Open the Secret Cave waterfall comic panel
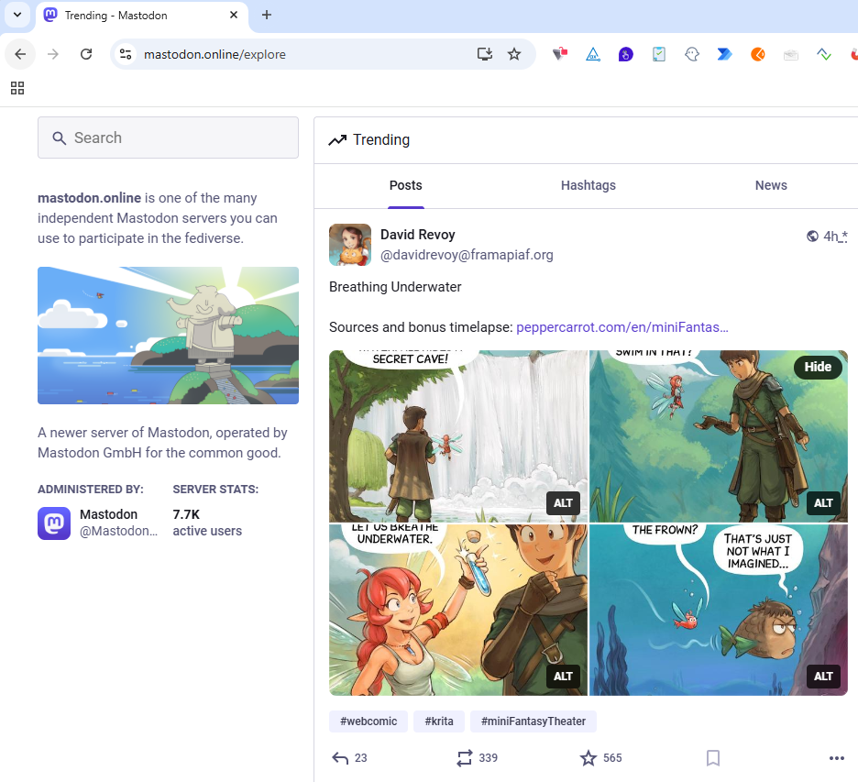 click(458, 436)
